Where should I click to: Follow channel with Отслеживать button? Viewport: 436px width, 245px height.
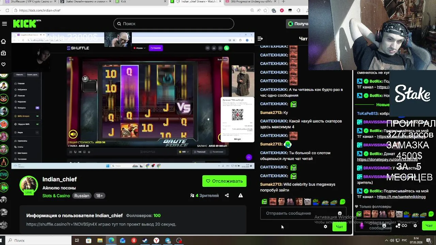point(224,181)
